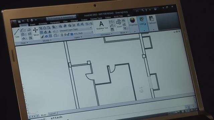214x120 pixels.
Task: Click the linear Dimension tool icon
Action: (111, 22)
